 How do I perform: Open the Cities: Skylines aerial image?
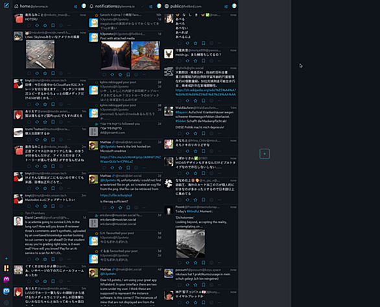[x=40, y=55]
